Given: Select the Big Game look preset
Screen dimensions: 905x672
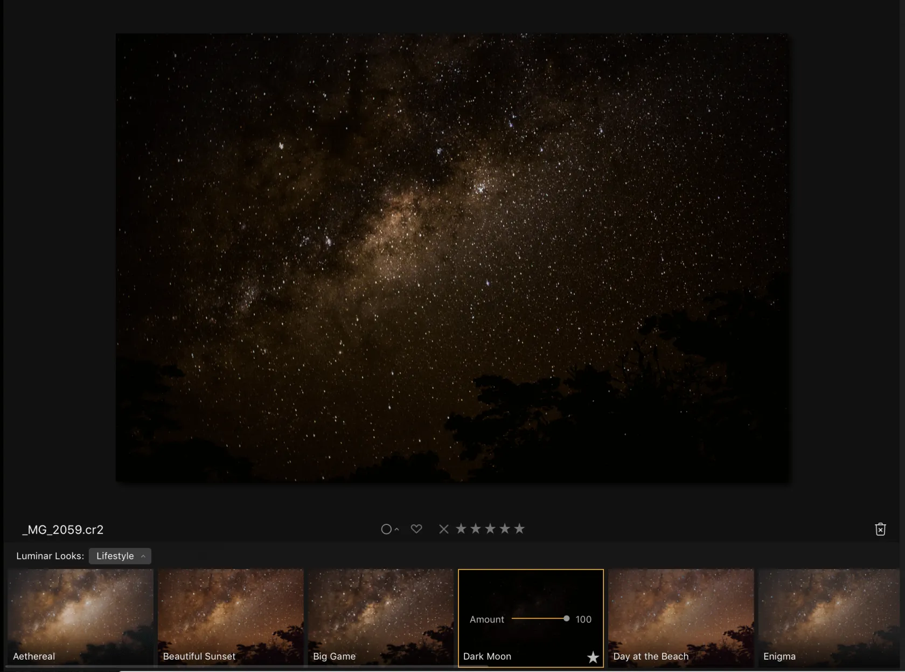Looking at the screenshot, I should 381,617.
